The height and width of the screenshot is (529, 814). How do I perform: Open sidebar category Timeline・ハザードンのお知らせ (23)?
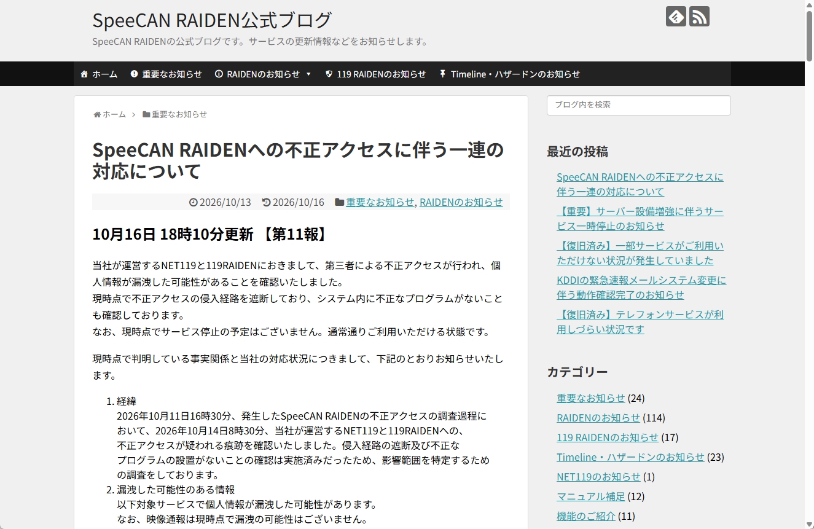630,457
